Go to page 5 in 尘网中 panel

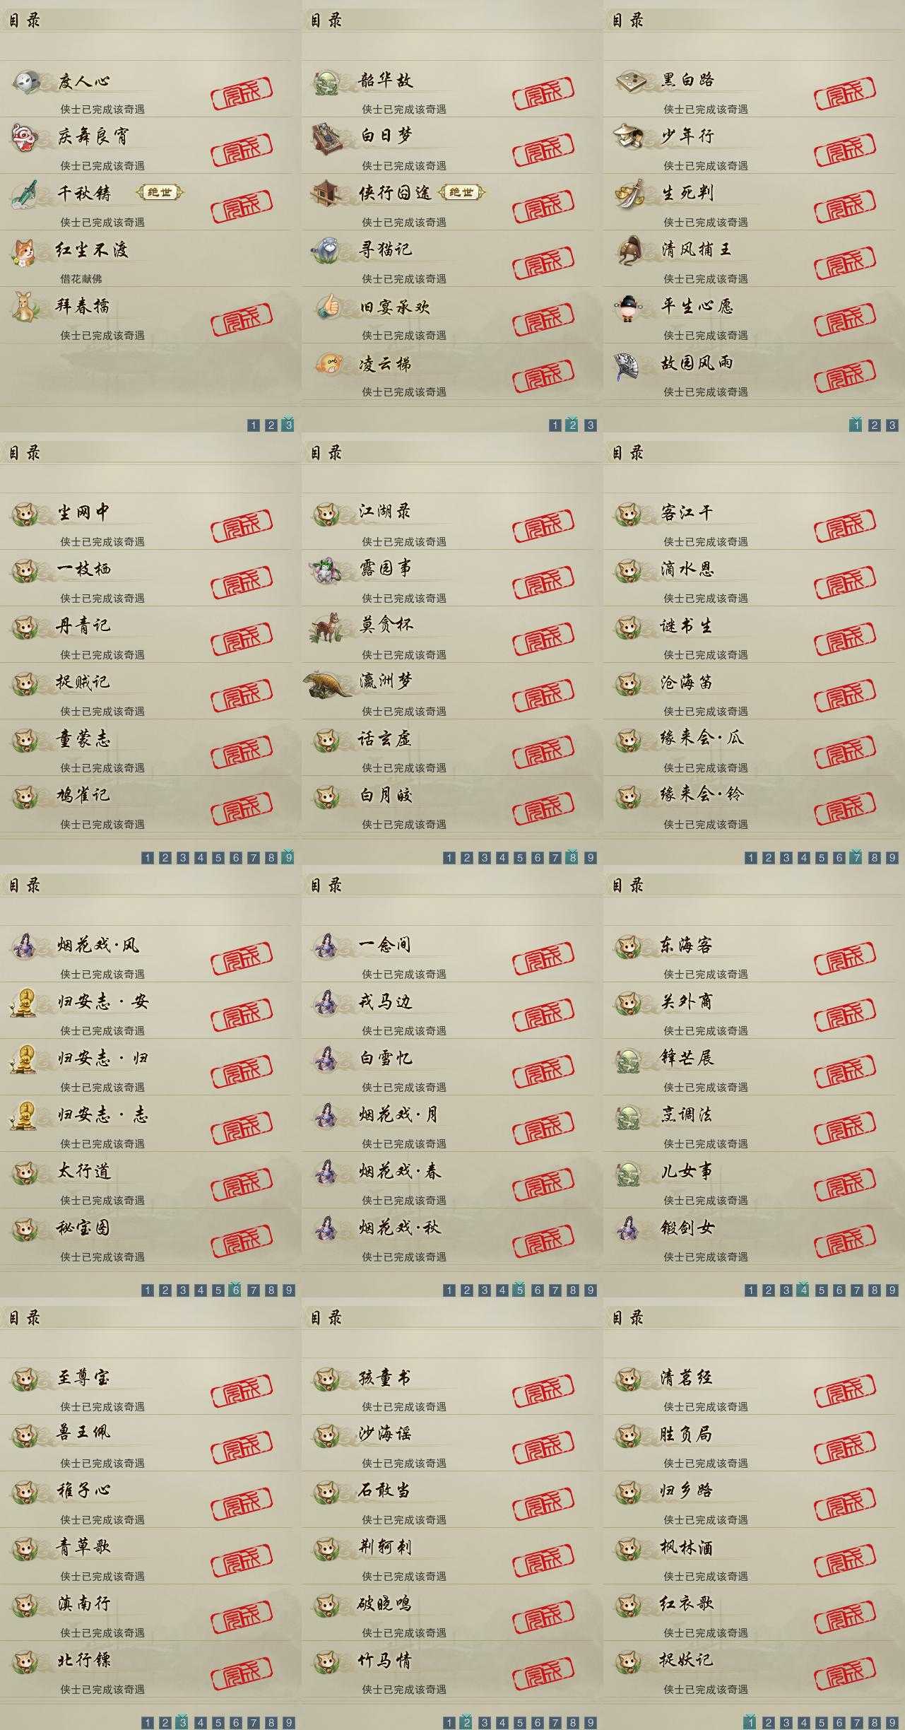218,857
